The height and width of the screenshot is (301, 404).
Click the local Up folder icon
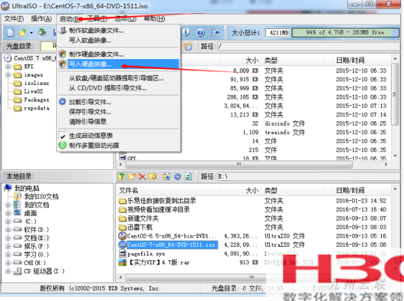point(122,177)
